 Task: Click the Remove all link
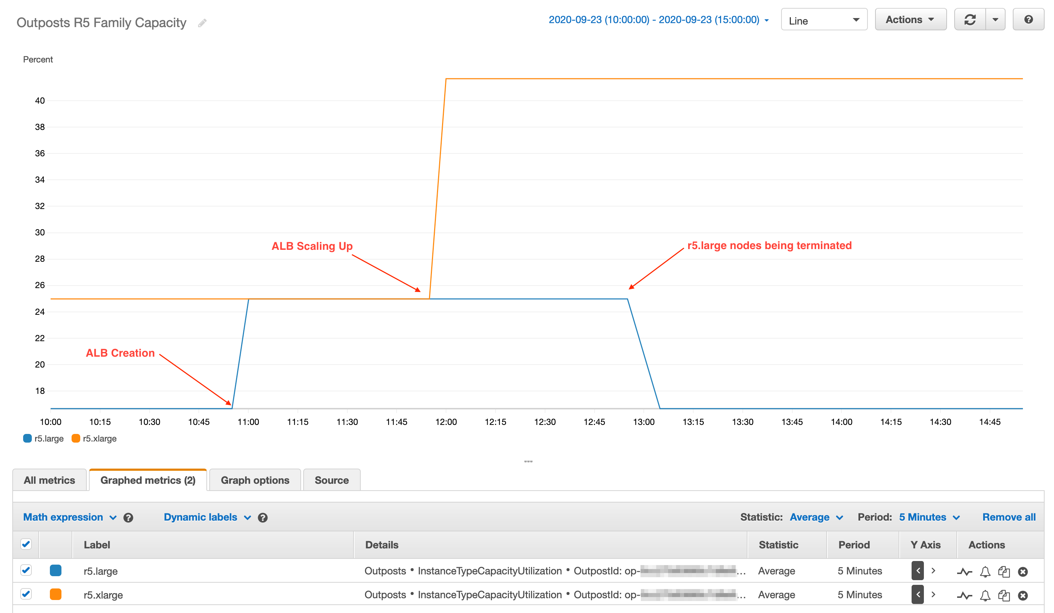coord(1008,517)
